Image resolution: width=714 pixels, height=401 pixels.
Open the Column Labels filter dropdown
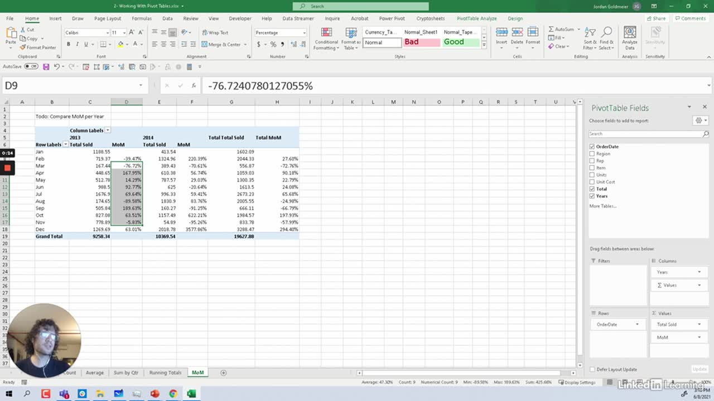click(x=108, y=130)
